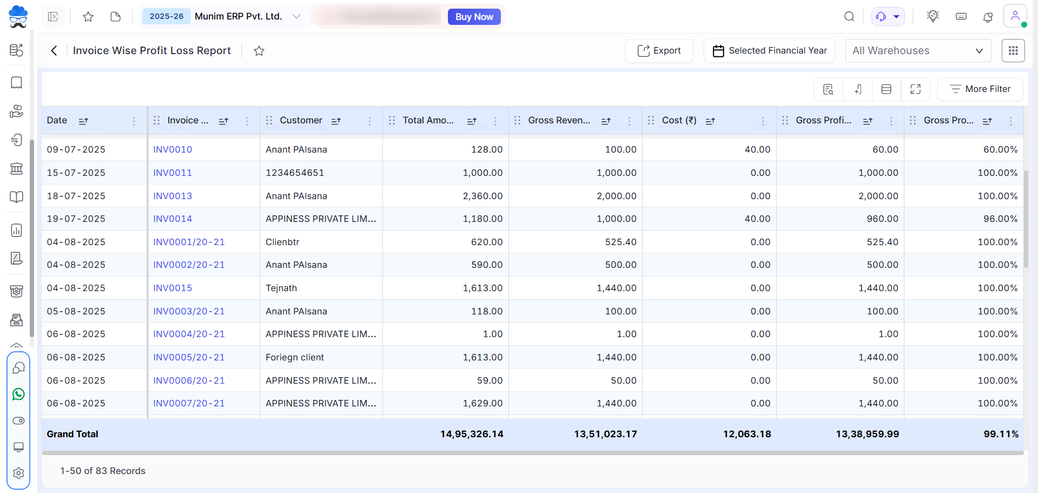Viewport: 1038px width, 493px height.
Task: Expand the Munim ERP Pvt. Ltd. company selector
Action: click(x=296, y=17)
